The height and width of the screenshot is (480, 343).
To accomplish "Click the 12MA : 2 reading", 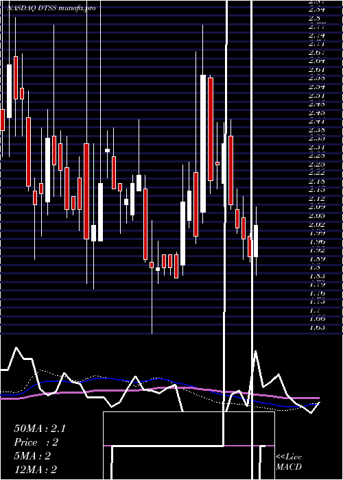I will (35, 469).
